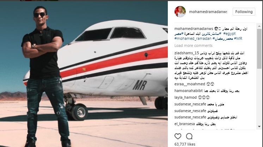Click the comments scrollbar thumb

pos(259,49)
